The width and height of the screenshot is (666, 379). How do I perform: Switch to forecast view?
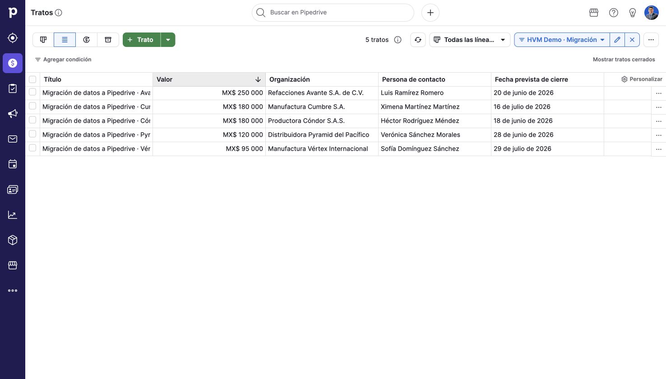point(87,40)
